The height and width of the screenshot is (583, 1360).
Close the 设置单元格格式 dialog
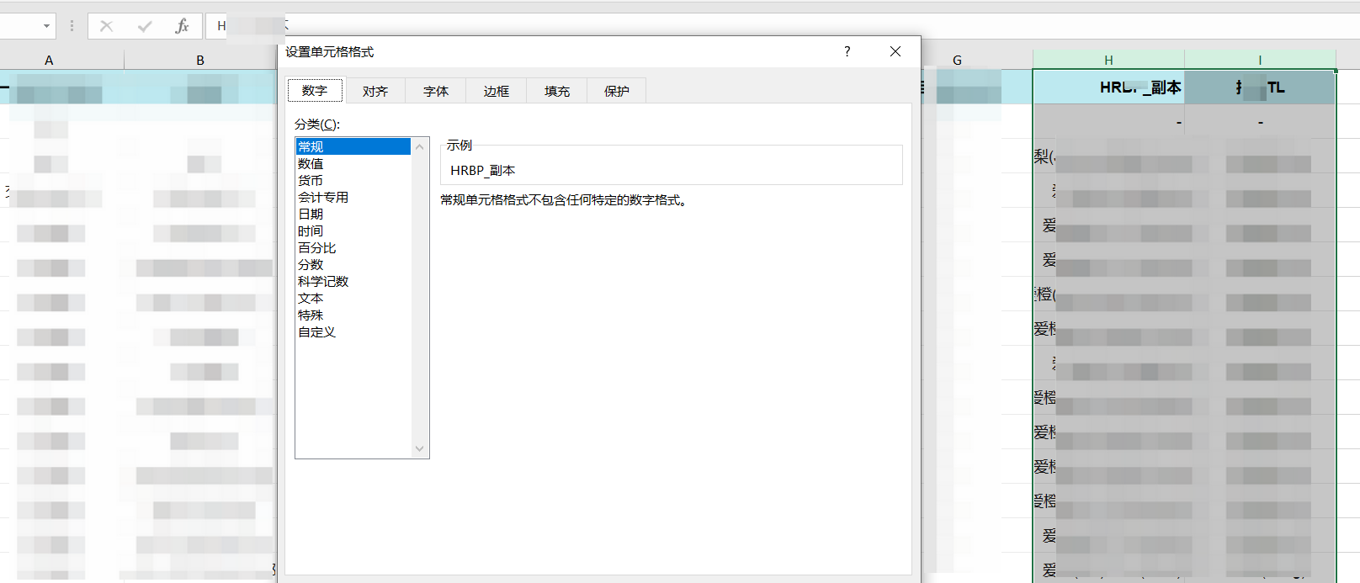[895, 51]
